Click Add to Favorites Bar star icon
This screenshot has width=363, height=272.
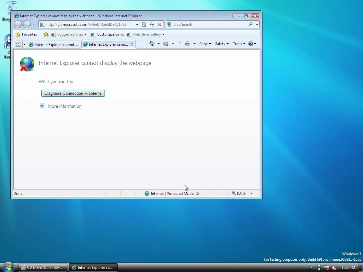[46, 34]
